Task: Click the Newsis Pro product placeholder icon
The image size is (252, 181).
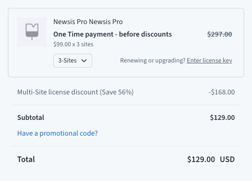Action: [x=32, y=32]
